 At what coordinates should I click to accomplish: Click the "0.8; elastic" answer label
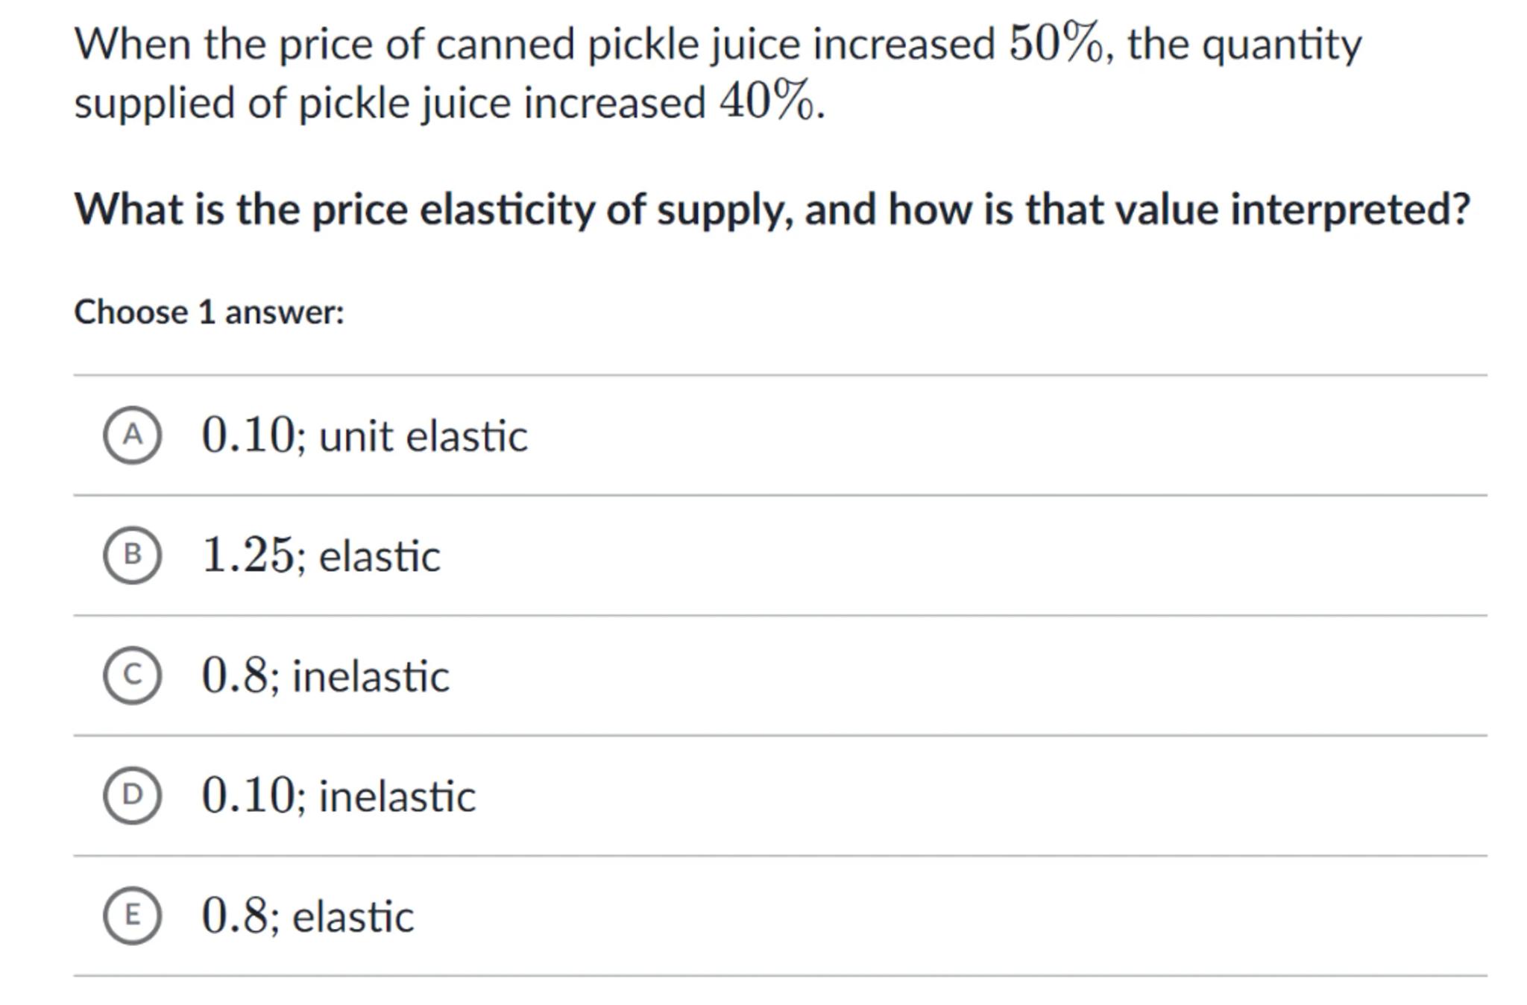coord(307,916)
